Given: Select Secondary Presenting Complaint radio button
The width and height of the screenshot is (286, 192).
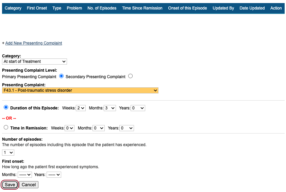Looking at the screenshot, I should tap(131, 76).
